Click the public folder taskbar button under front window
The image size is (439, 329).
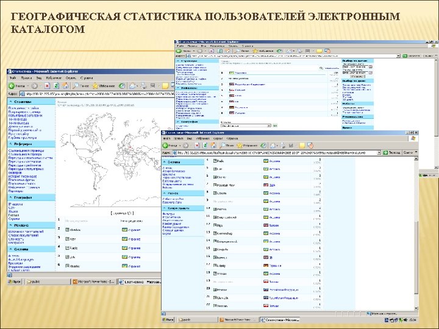198,319
